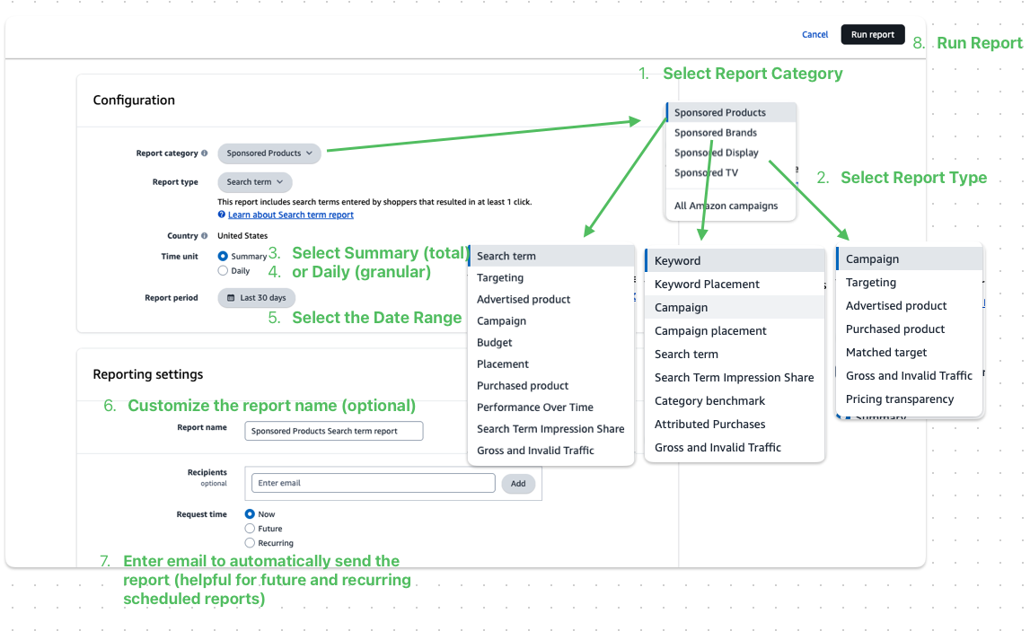This screenshot has width=1030, height=631.
Task: Choose Placement report type
Action: 551,364
